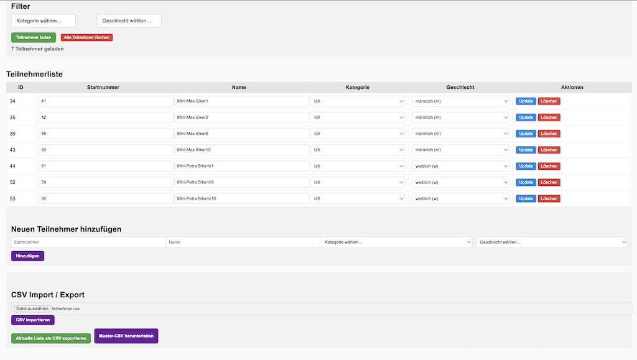Change Geschlecht dropdown of Mini-Max Biker10
Screen dimensions: 637x360
point(460,150)
